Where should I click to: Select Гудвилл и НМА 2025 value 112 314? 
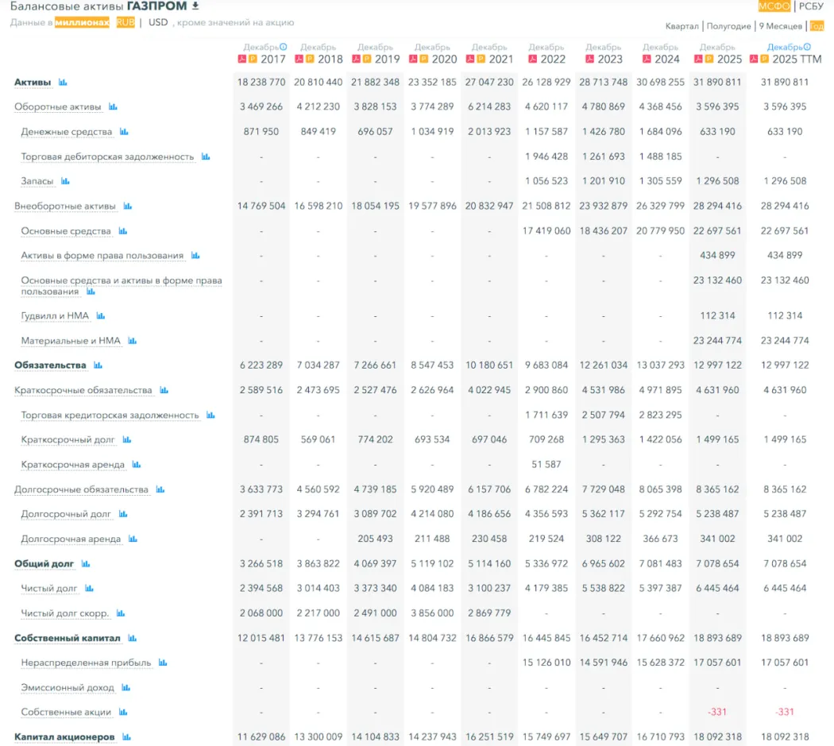point(717,315)
